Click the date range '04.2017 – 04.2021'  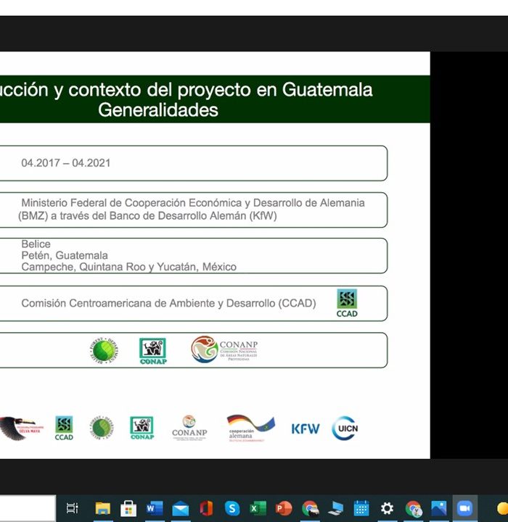click(x=65, y=163)
